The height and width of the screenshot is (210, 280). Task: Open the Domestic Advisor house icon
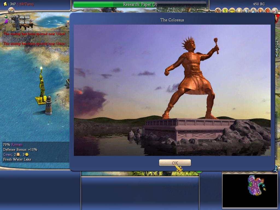point(218,10)
